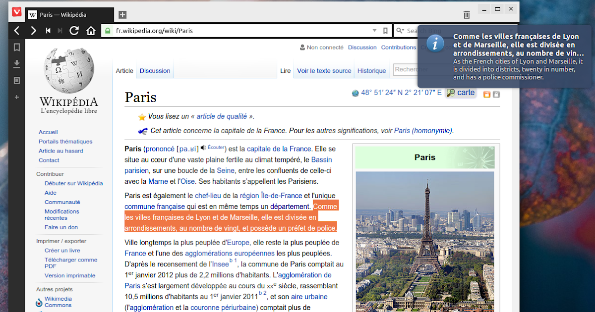The height and width of the screenshot is (312, 595).
Task: Open the search engine selector dropdown
Action: pyautogui.click(x=400, y=31)
